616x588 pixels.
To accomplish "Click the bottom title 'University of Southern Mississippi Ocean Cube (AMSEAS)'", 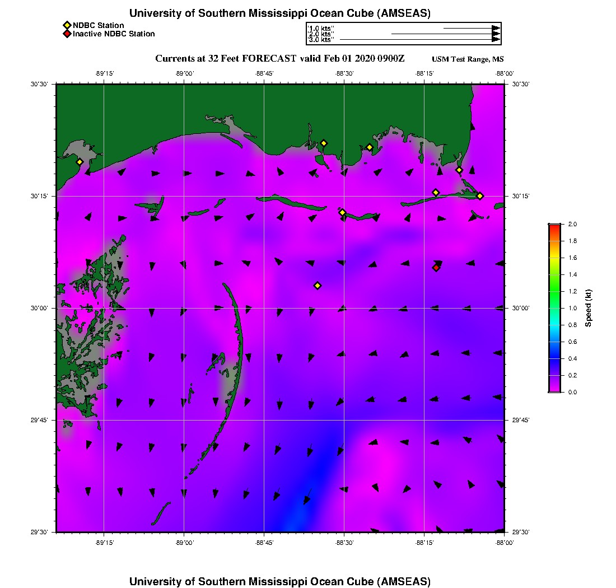I will [x=280, y=581].
